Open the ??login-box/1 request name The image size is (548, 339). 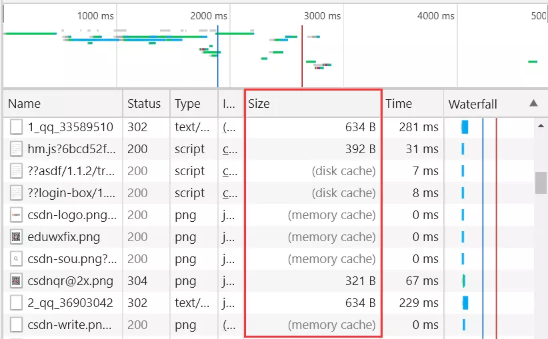click(x=71, y=193)
